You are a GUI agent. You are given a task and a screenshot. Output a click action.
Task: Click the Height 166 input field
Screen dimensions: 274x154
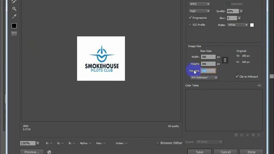[x=208, y=64]
